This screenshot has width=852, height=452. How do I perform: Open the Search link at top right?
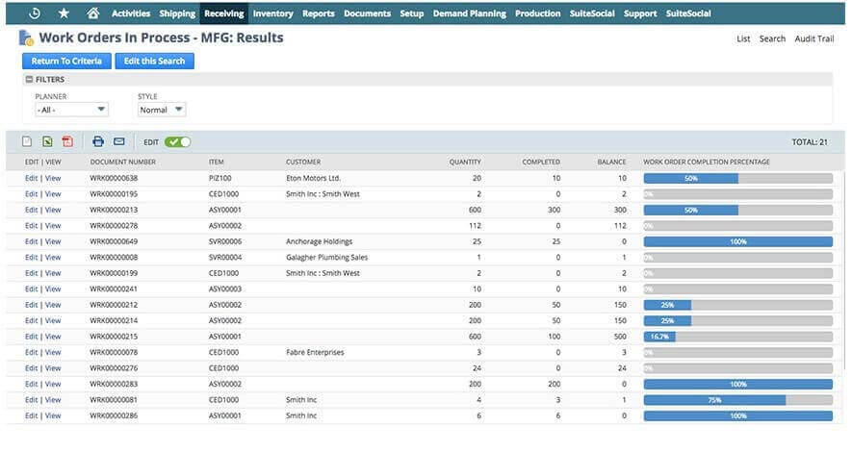tap(772, 38)
